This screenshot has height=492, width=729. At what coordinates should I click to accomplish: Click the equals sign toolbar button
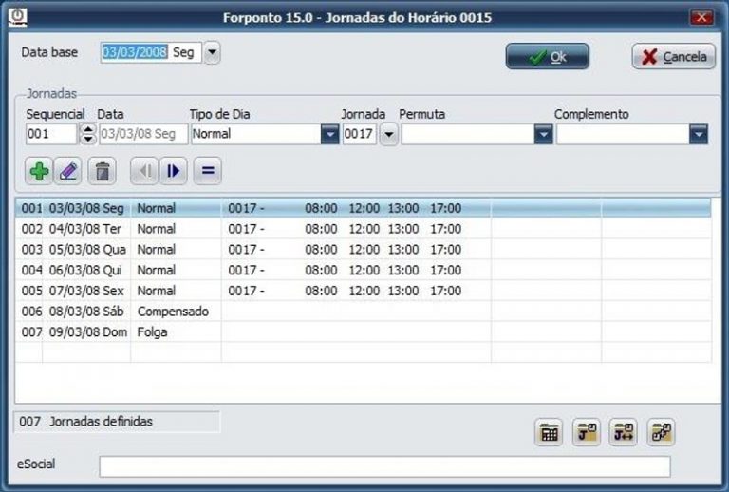tap(208, 171)
